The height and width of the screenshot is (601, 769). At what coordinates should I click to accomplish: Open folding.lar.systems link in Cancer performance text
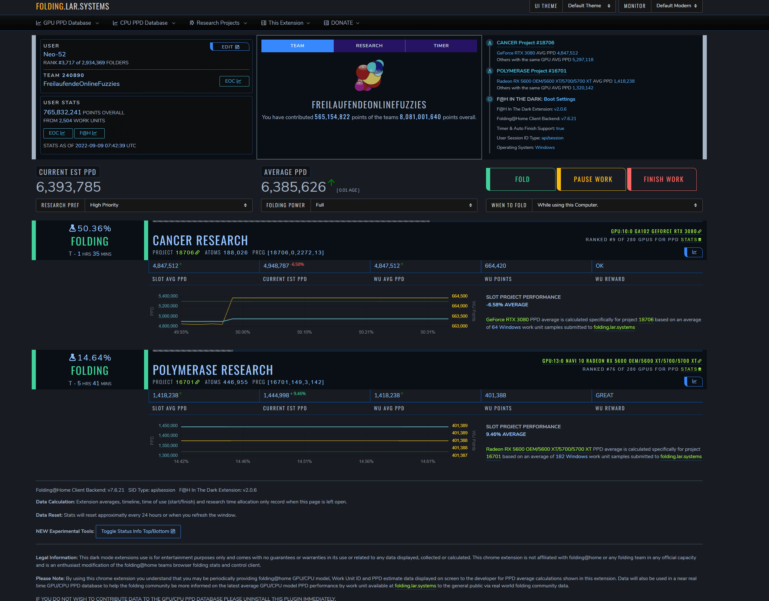[x=614, y=327]
